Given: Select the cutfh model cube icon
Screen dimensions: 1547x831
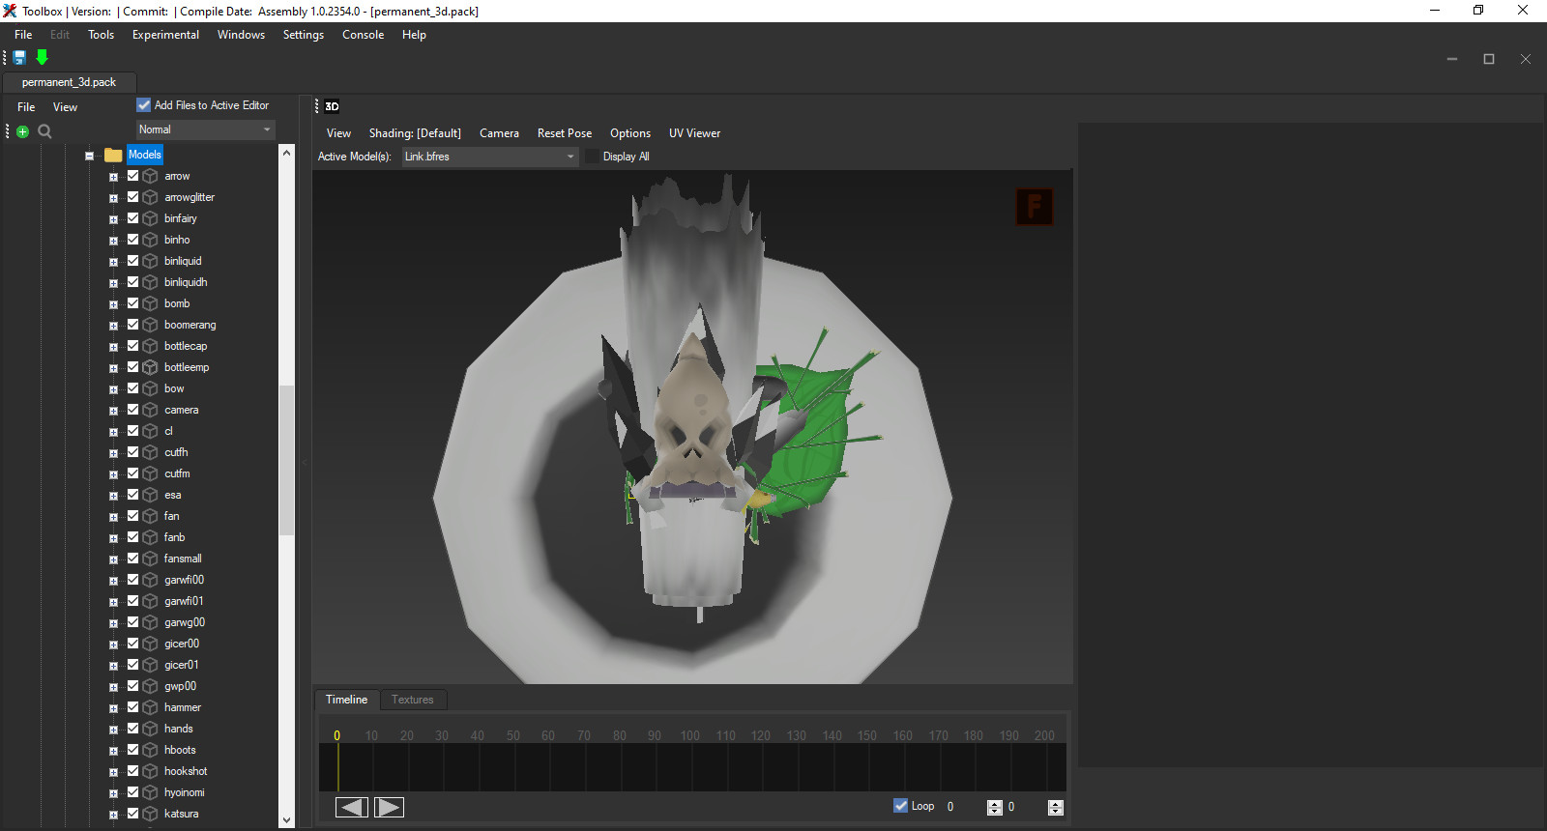Looking at the screenshot, I should tap(150, 452).
